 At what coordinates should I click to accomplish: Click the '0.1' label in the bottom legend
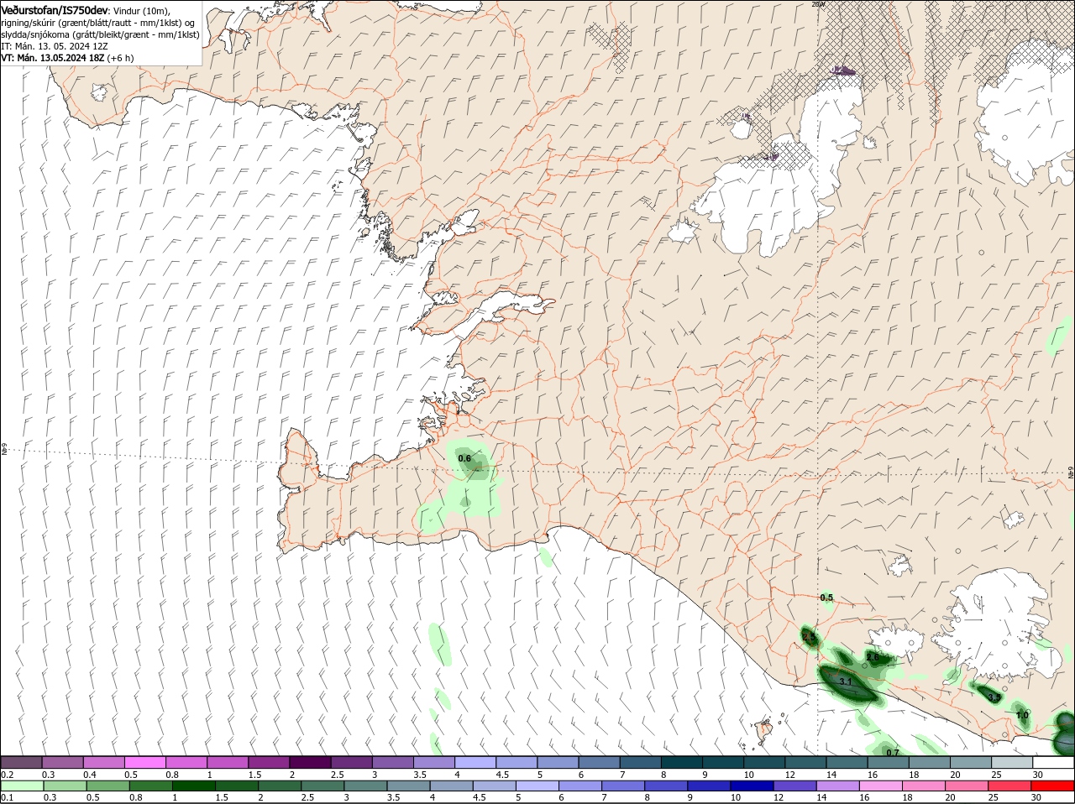tap(7, 797)
